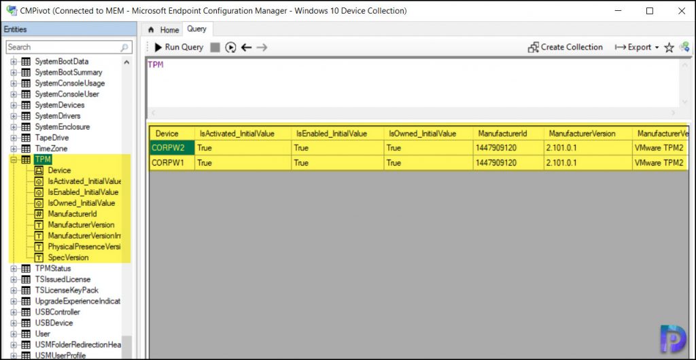Click the TSLicenseKeyPack table icon

(27, 290)
